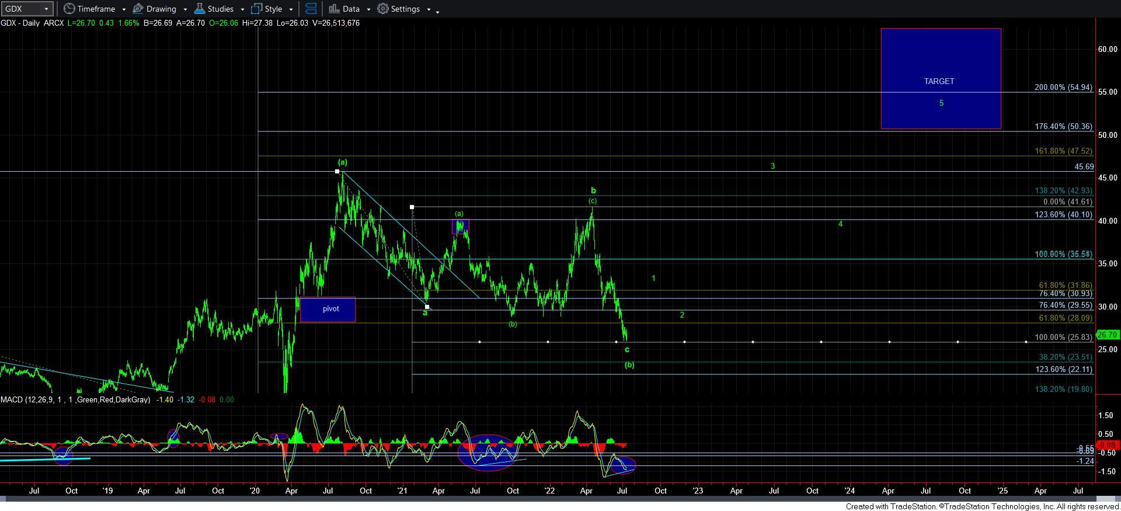Click the -1.24 MACD level label
This screenshot has width=1121, height=511.
coord(1085,461)
